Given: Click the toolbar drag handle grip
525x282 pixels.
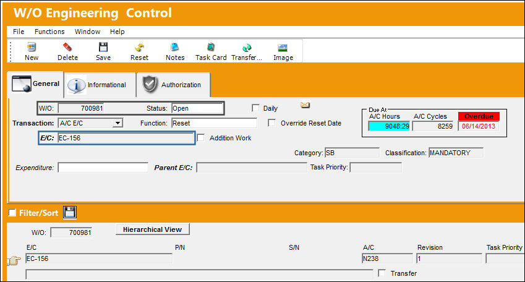Looking at the screenshot, I should click(11, 51).
